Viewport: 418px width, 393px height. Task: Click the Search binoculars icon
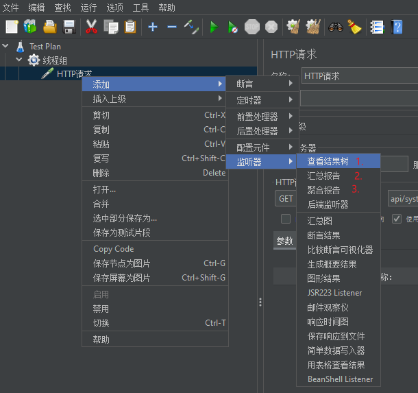[335, 27]
